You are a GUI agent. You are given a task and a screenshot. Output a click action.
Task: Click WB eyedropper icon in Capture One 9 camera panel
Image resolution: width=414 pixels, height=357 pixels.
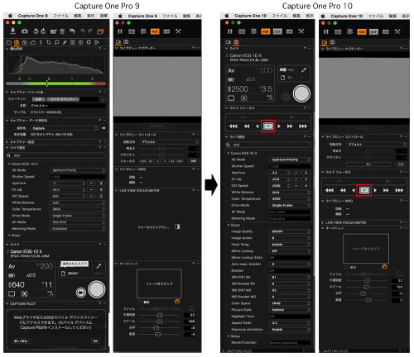99,266
